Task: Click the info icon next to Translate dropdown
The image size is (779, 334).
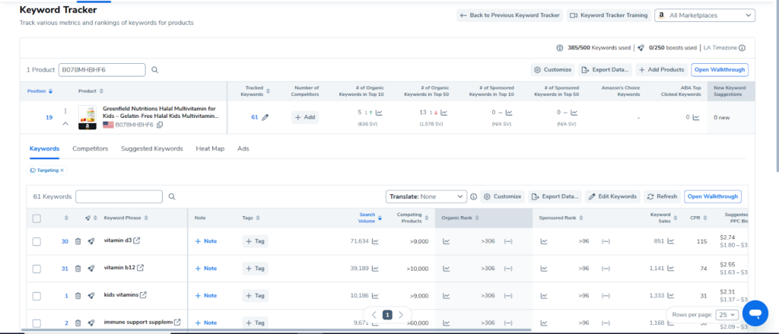Action: [x=473, y=196]
